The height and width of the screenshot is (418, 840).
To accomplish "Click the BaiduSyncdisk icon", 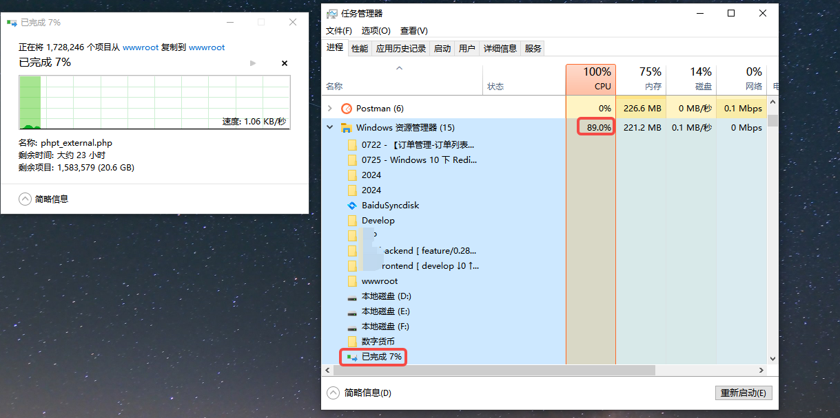I will point(352,206).
